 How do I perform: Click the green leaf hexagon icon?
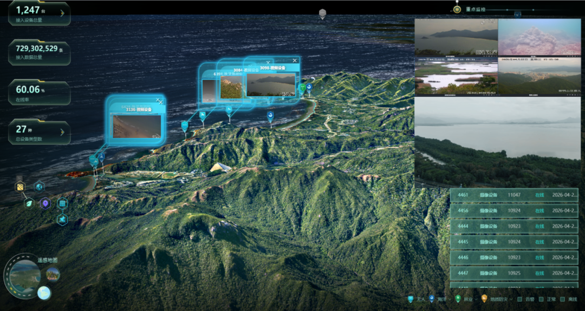click(29, 203)
